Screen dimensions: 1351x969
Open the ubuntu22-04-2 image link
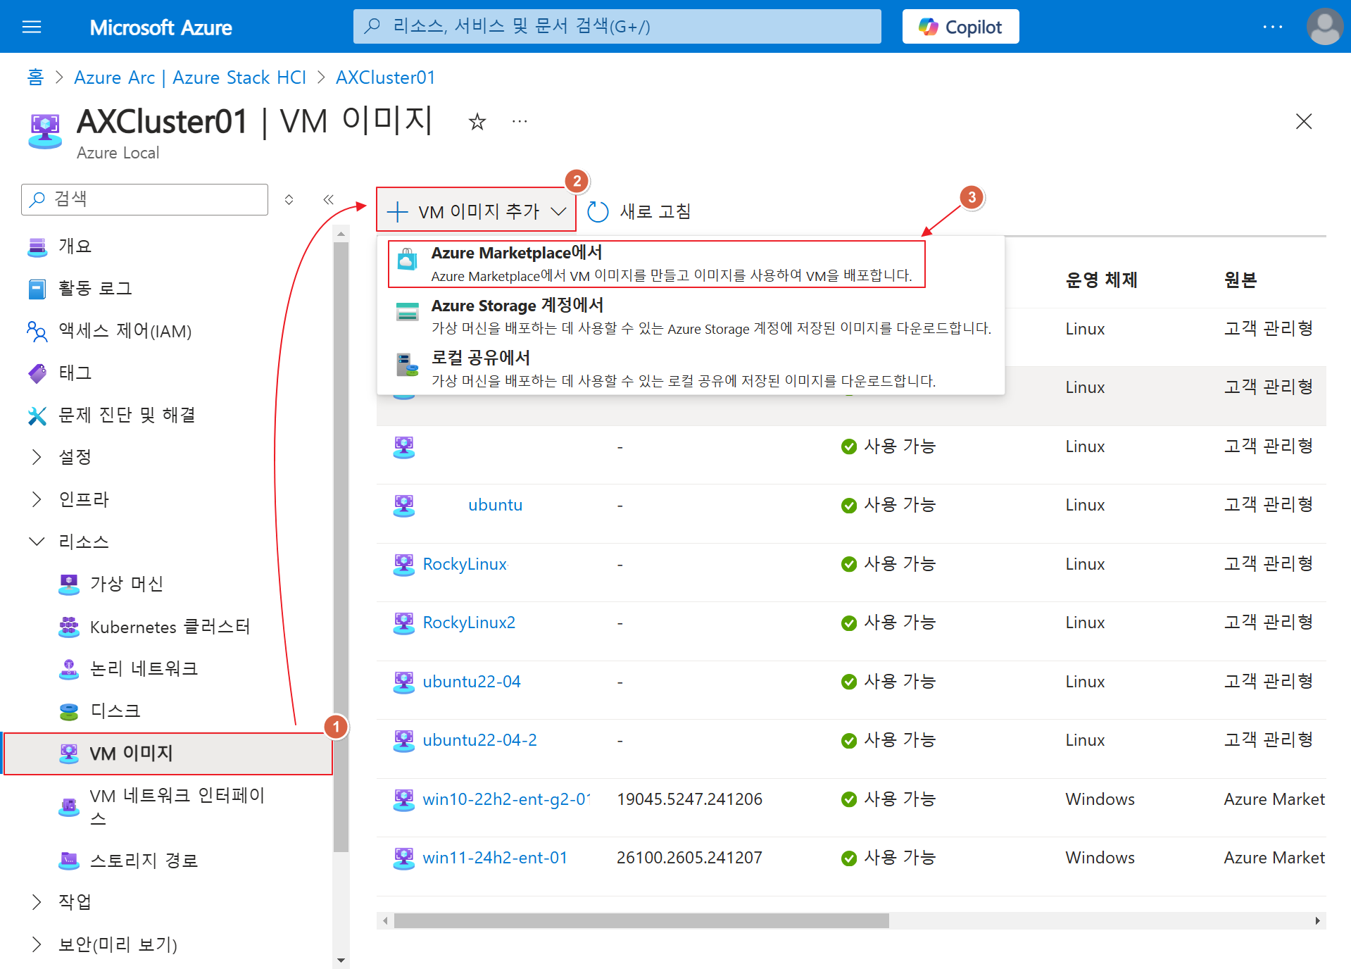pyautogui.click(x=479, y=740)
